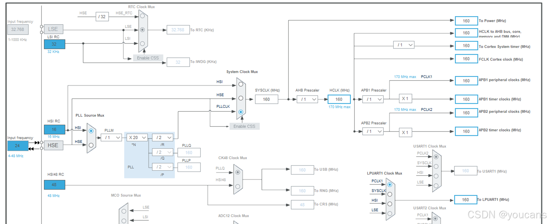Select HSE in System Clock Mux
548x224 pixels.
[241, 98]
